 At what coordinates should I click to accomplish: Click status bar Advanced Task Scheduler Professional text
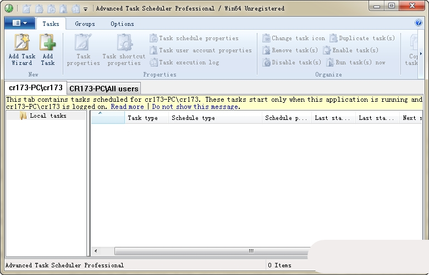coord(64,265)
